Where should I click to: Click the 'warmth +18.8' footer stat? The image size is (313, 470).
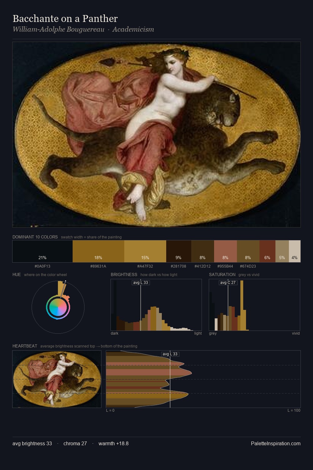[x=114, y=443]
